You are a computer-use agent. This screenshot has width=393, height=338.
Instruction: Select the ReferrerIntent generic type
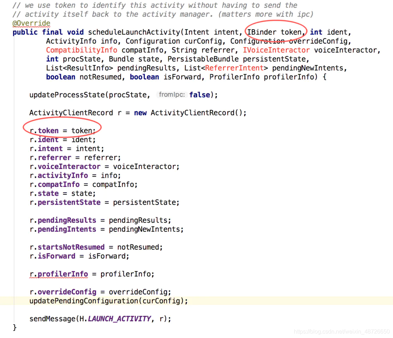click(234, 68)
